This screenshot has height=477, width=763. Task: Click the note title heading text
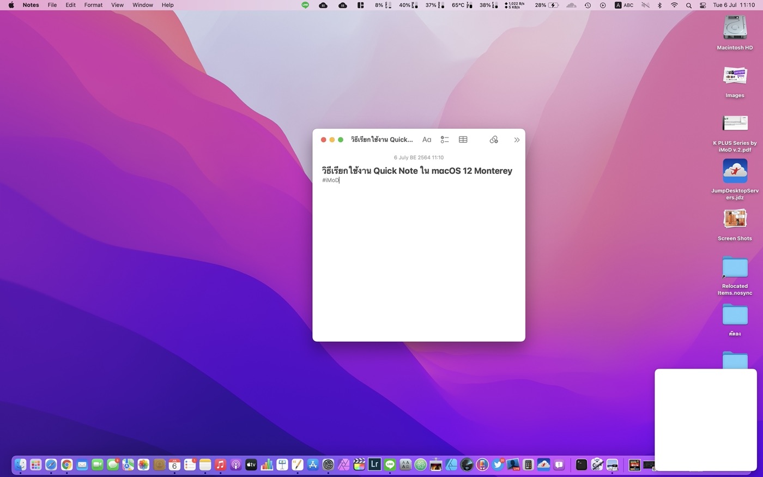[x=416, y=171]
